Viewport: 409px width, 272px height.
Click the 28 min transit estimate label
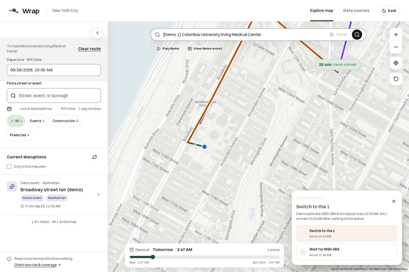(337, 64)
